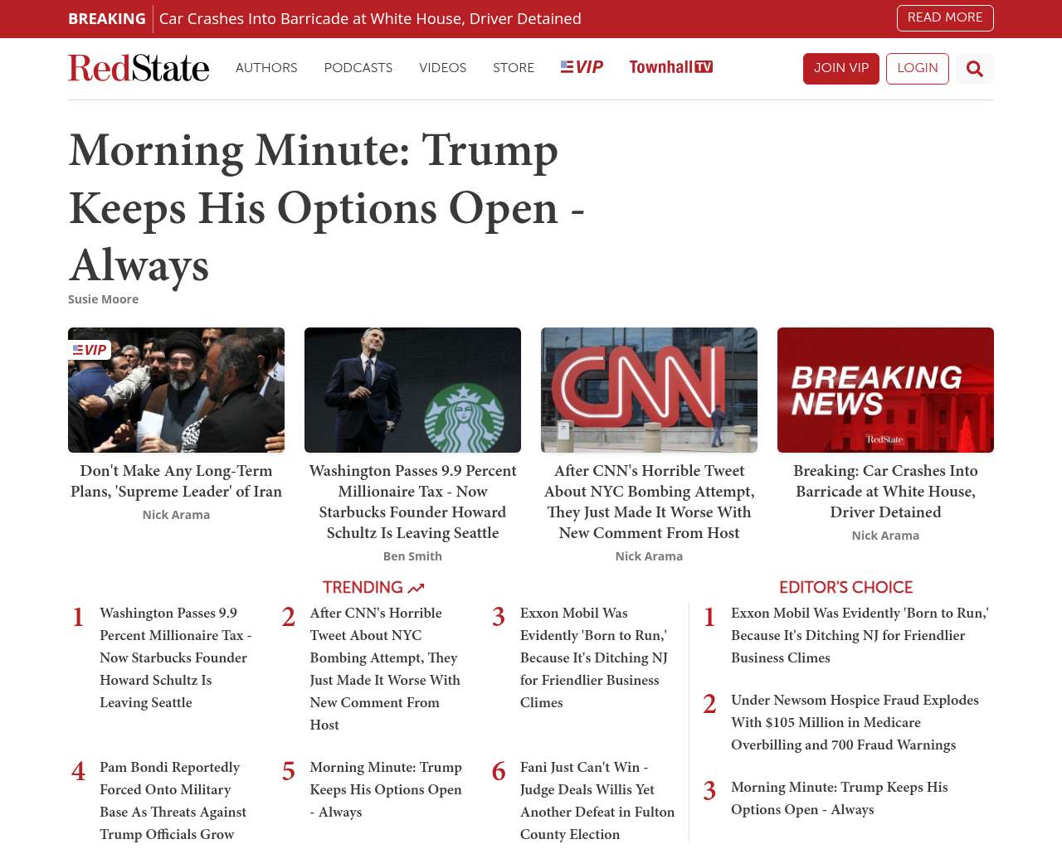1062x849 pixels.
Task: Open the CNN building article thumbnail
Action: (649, 390)
